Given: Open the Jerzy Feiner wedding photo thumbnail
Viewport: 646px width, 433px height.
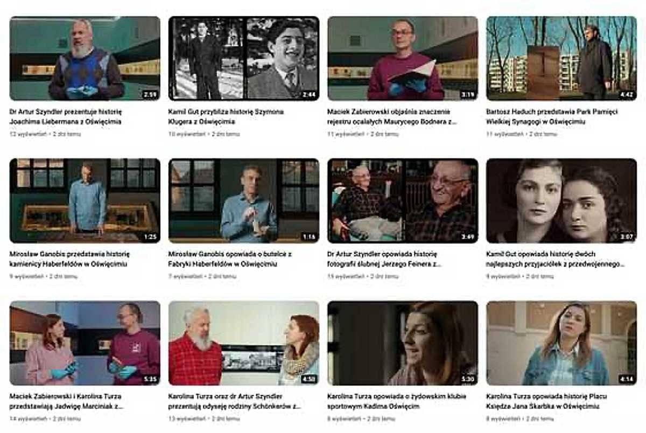Looking at the screenshot, I should tap(403, 200).
